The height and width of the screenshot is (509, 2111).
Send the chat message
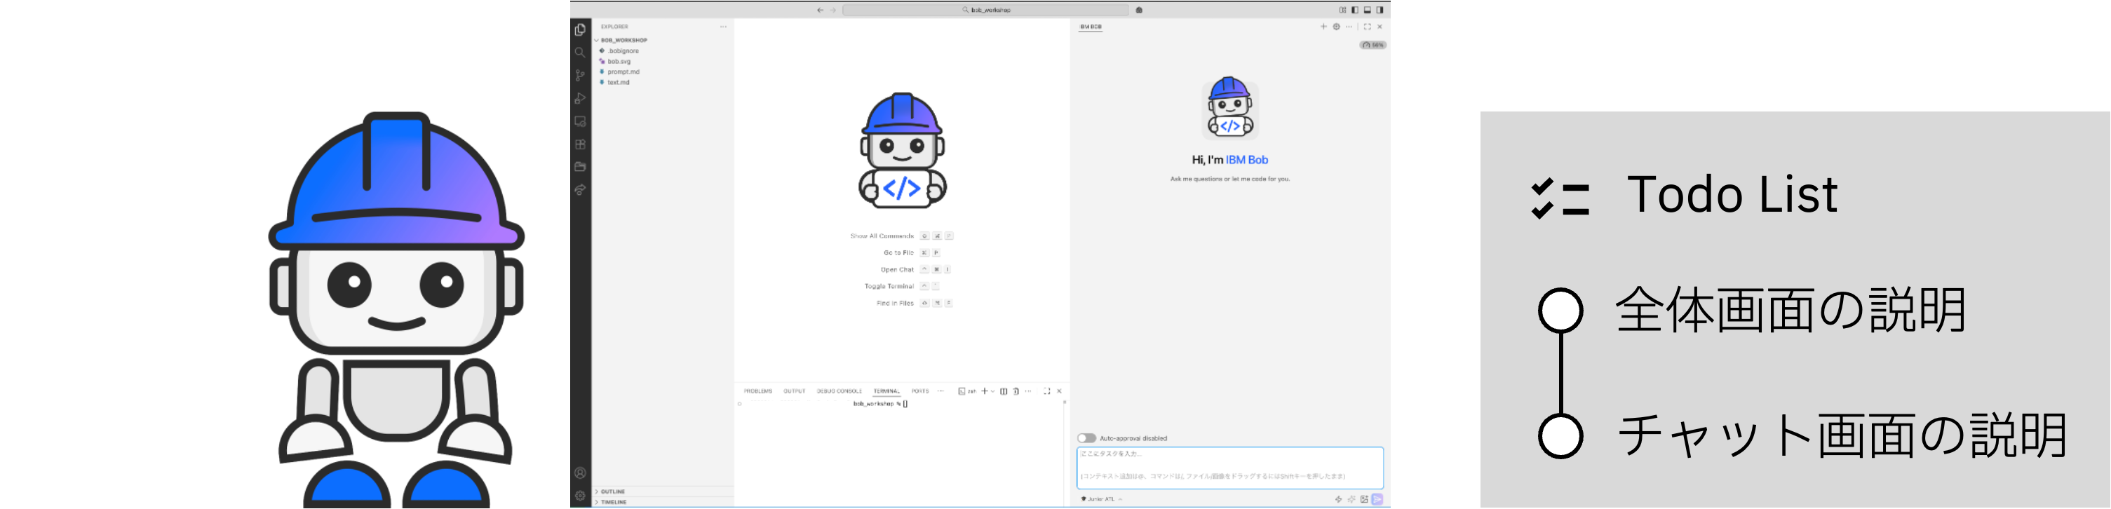click(1377, 499)
